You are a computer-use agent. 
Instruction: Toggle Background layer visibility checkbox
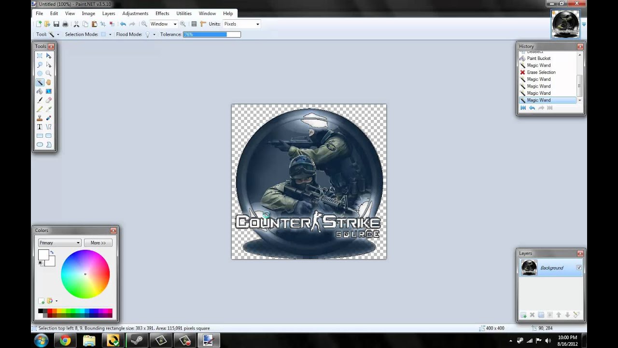[x=579, y=268]
